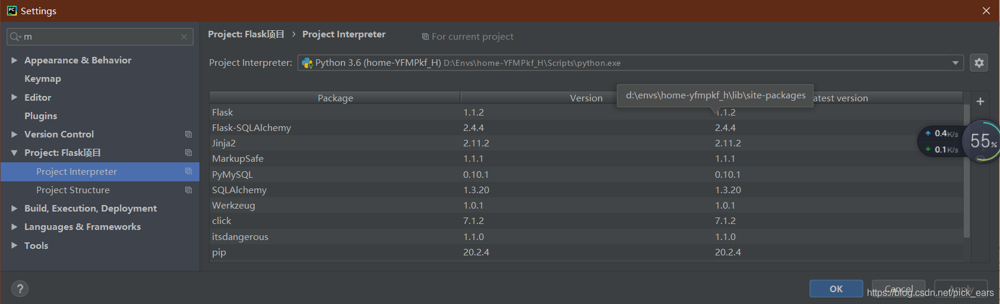1000x304 pixels.
Task: Click latest version 20.2.4 for pip
Action: click(727, 252)
